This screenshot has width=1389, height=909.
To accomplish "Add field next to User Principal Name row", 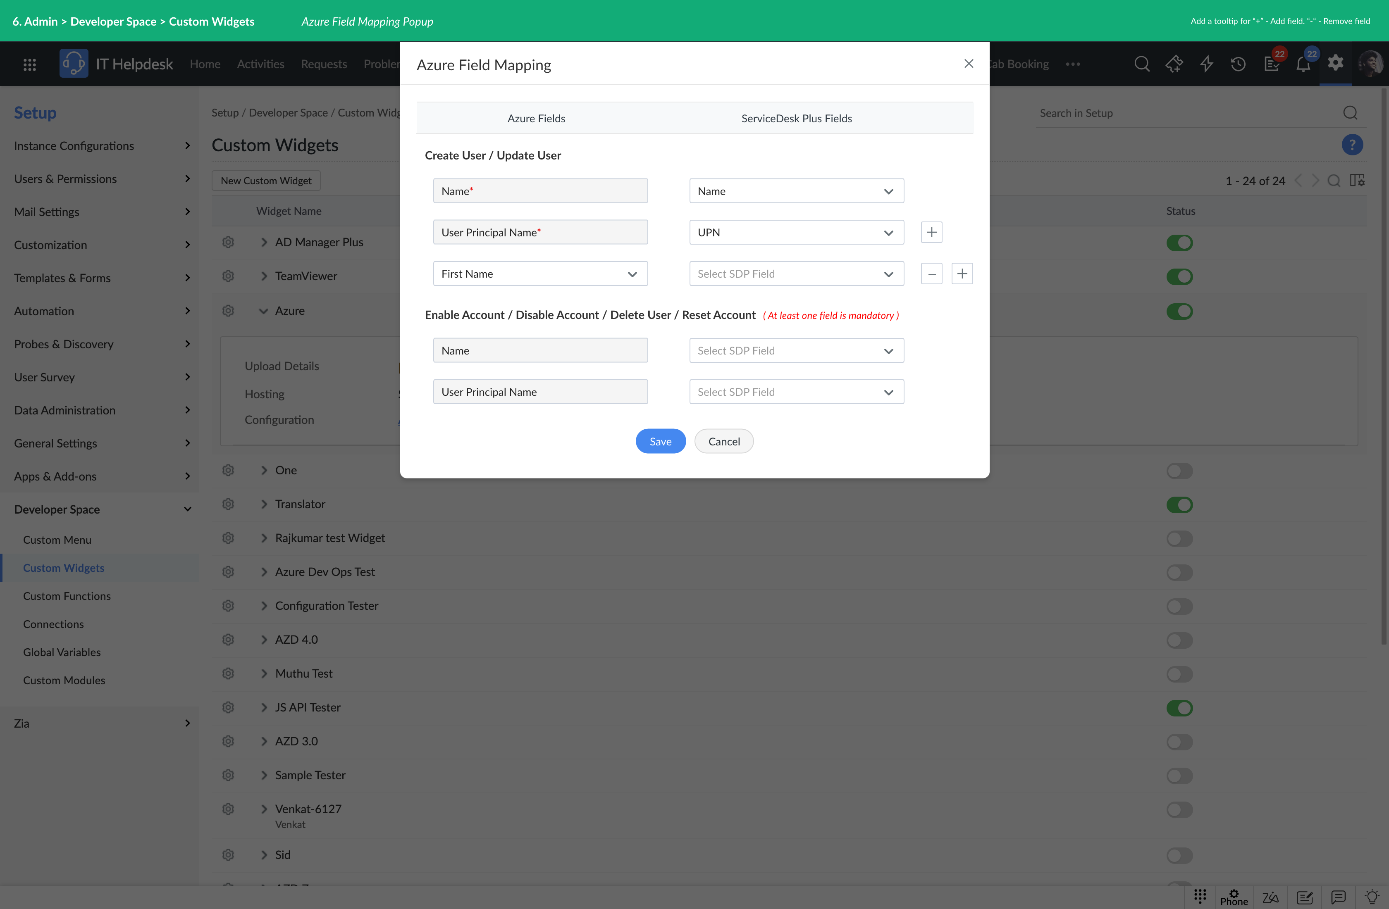I will pos(931,232).
